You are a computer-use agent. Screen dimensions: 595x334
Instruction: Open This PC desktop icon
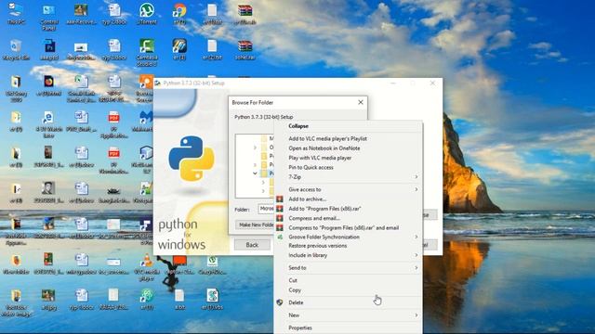16,14
